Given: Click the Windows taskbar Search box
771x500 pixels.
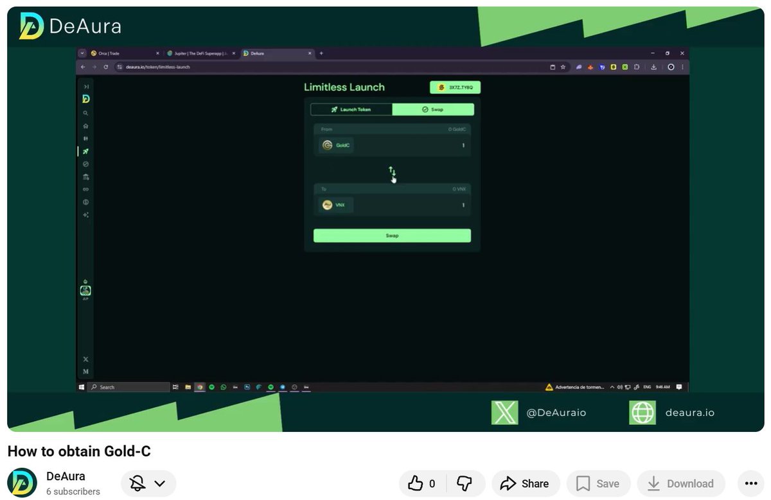Looking at the screenshot, I should click(128, 387).
